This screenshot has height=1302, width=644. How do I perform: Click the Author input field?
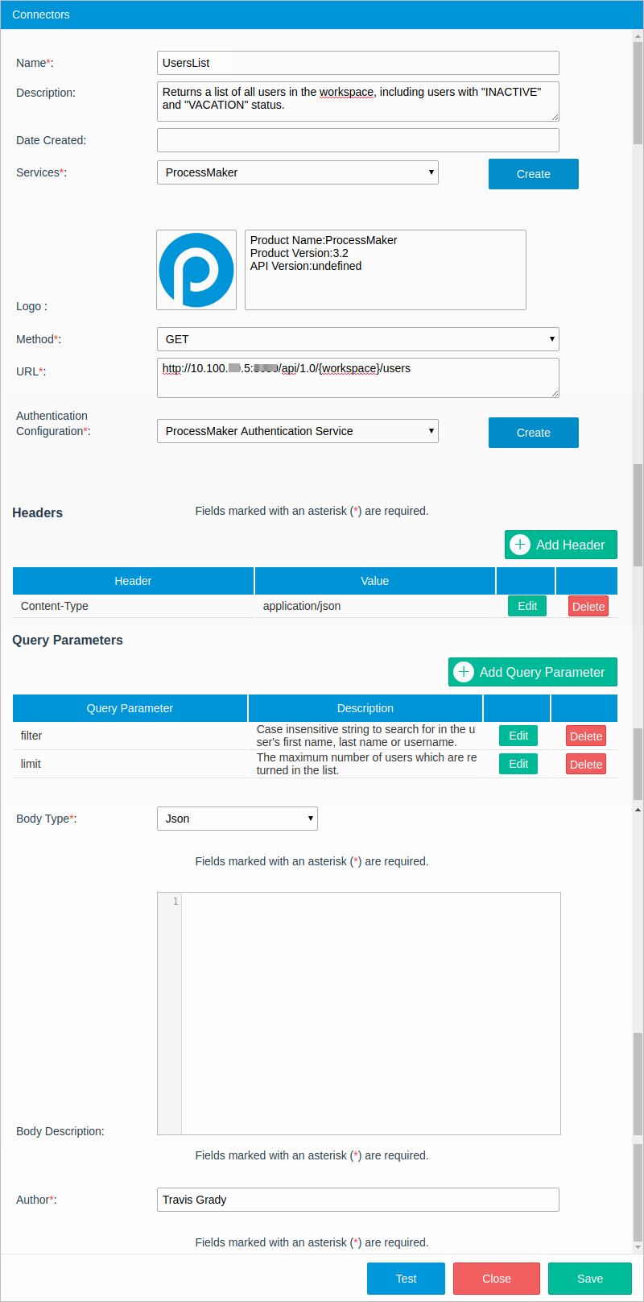point(357,1200)
